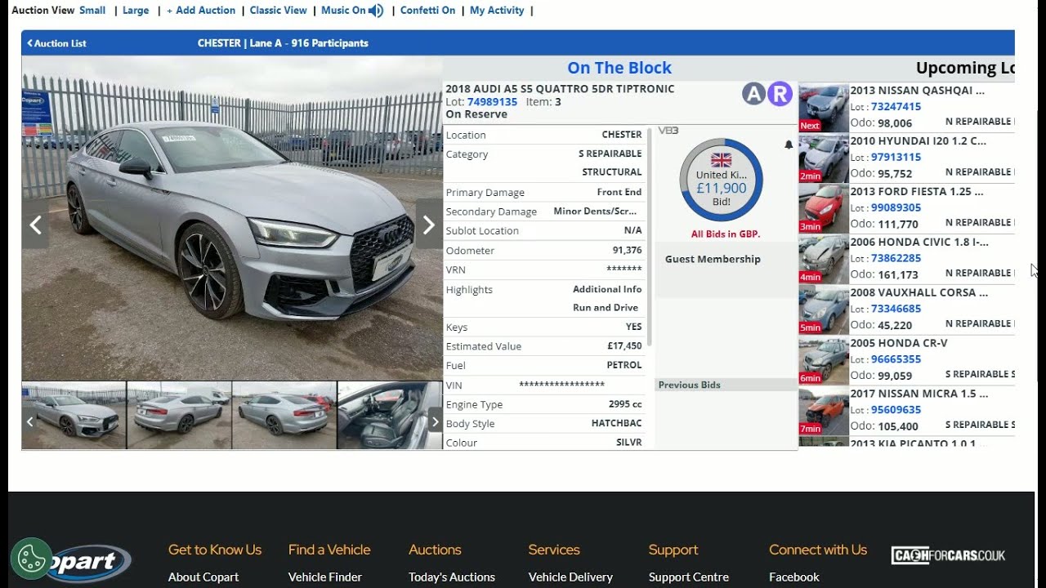
Task: Select side-view Audi thumbnail
Action: point(284,416)
